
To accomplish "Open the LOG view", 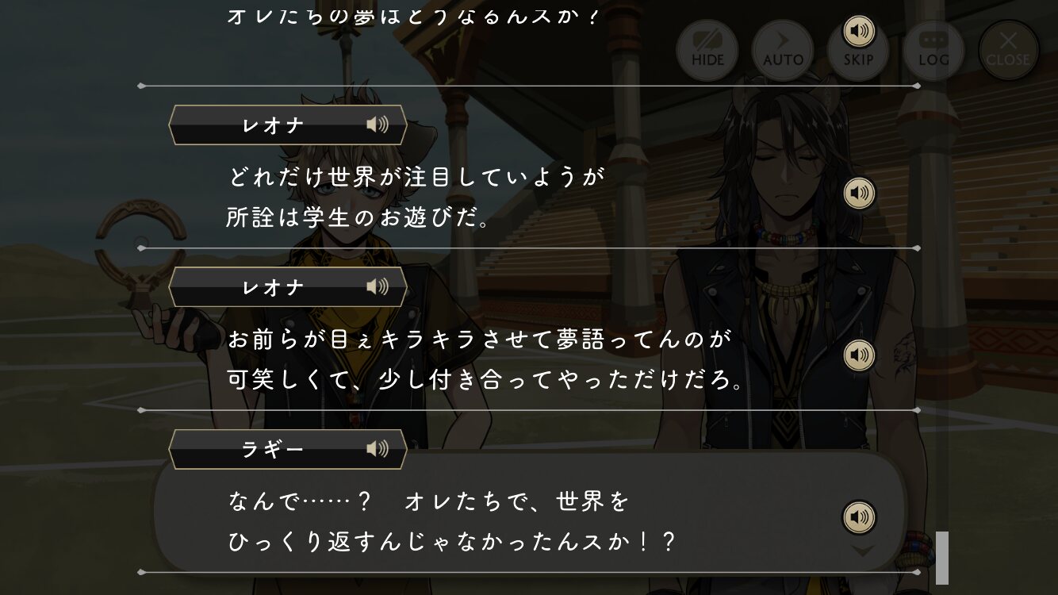I will 933,51.
